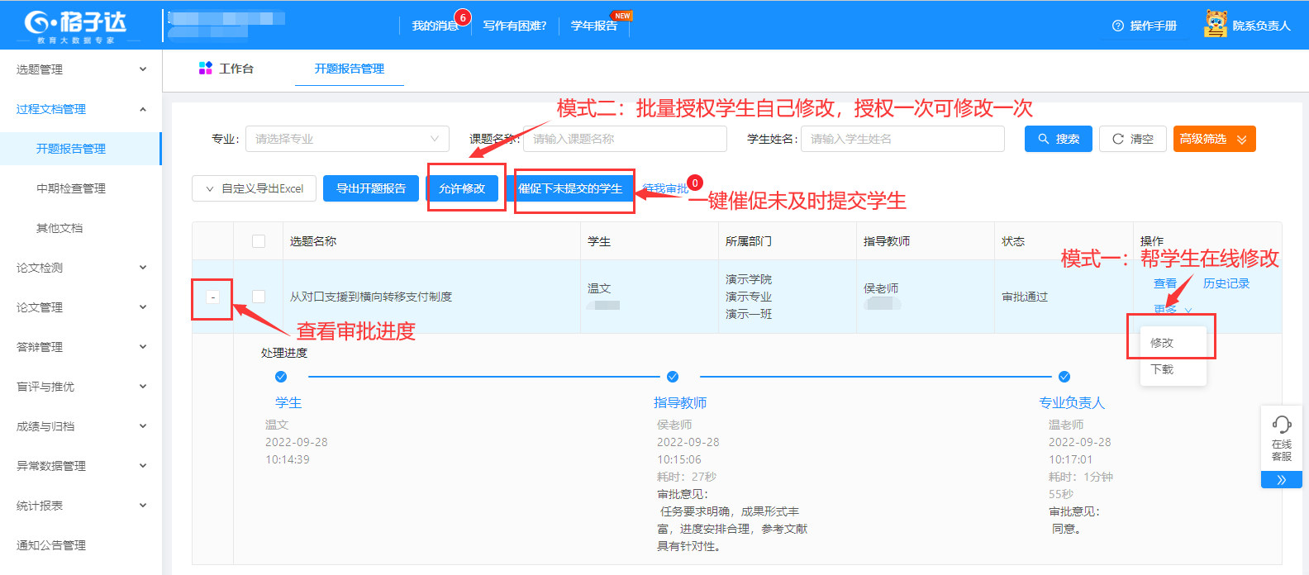
Task: Select 中期检查管理 in the sidebar
Action: (71, 188)
